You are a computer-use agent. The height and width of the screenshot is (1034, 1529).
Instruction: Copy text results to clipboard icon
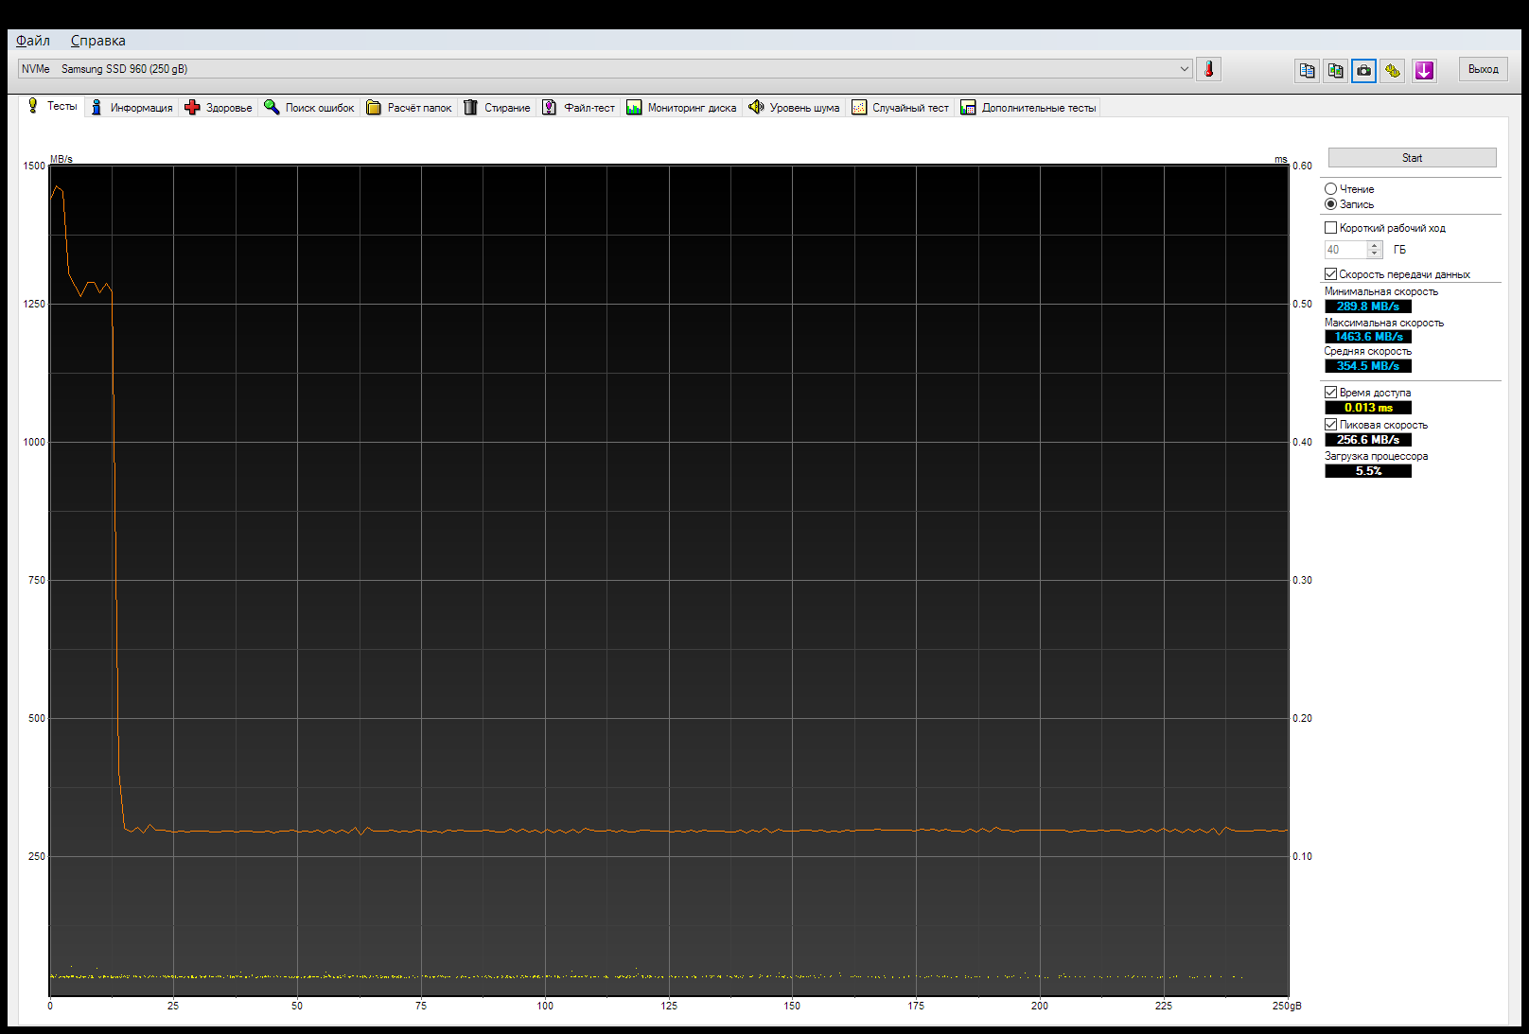1308,70
